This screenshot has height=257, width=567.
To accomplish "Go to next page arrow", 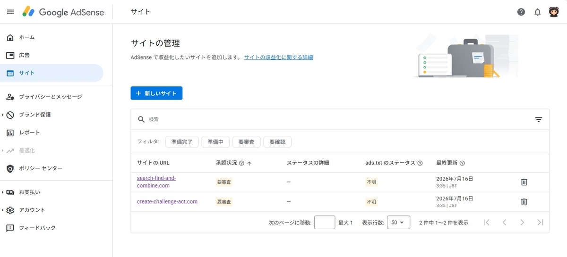I will pos(522,222).
